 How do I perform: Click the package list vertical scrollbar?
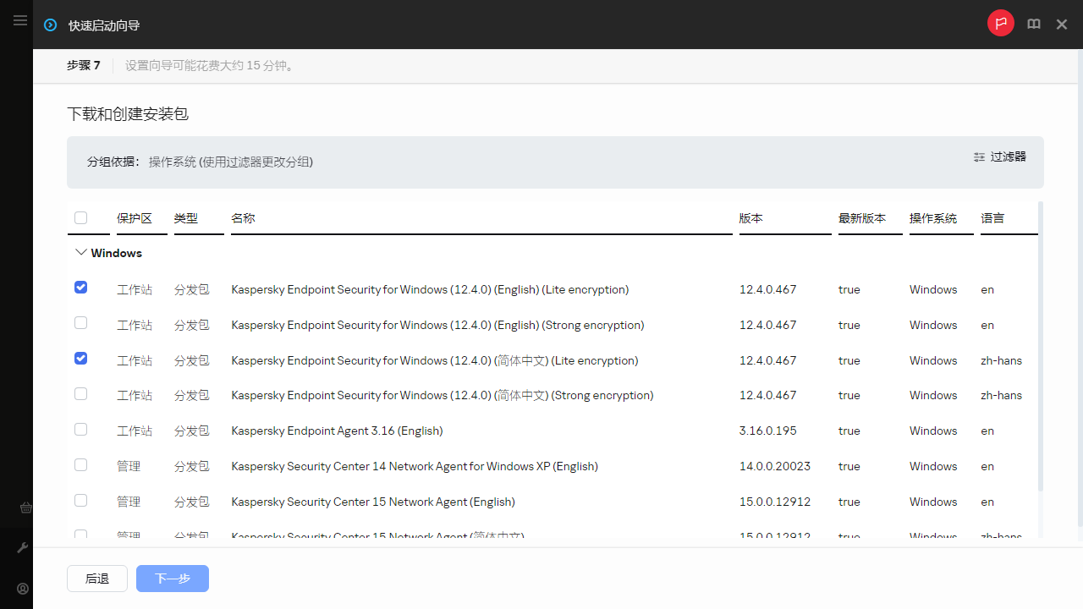pyautogui.click(x=1041, y=345)
